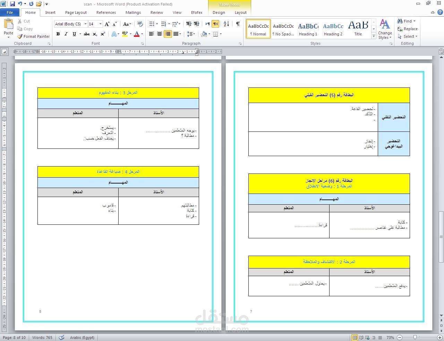
Task: Click the Format Painter brush
Action: 20,36
